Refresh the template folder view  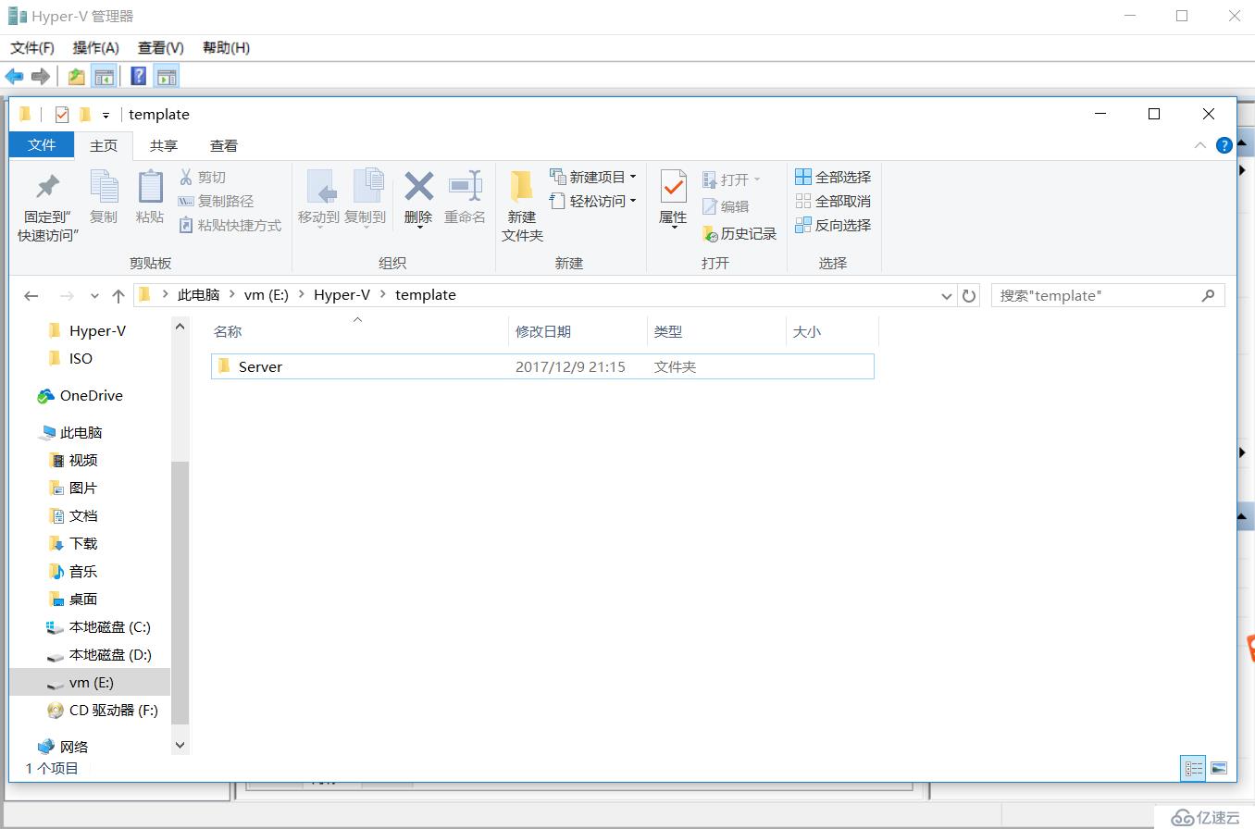(969, 295)
